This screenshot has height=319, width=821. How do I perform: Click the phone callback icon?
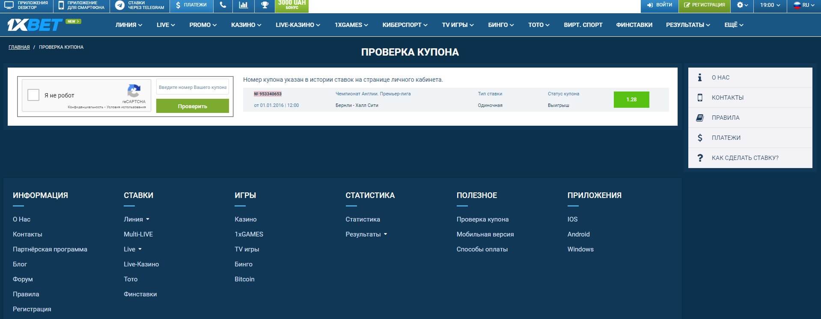[223, 5]
